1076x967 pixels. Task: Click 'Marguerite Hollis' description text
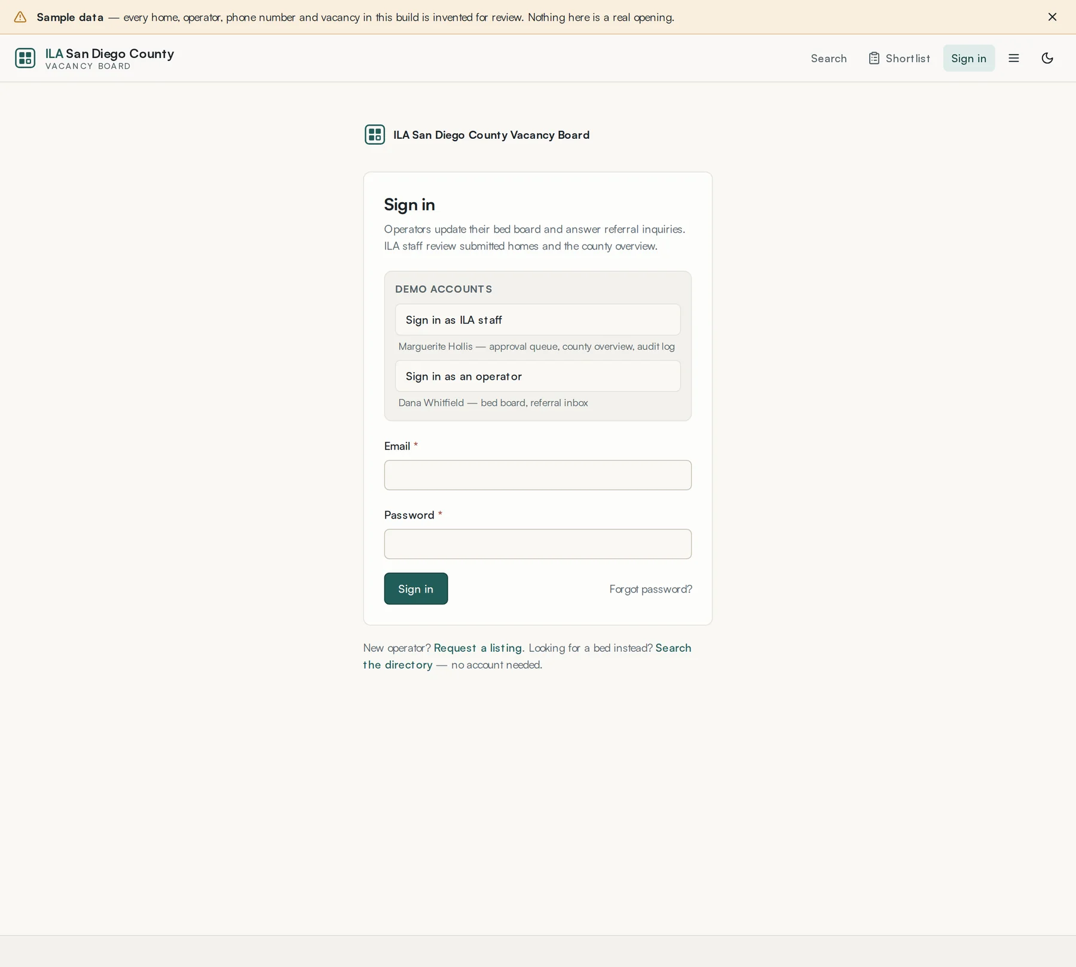tap(536, 346)
